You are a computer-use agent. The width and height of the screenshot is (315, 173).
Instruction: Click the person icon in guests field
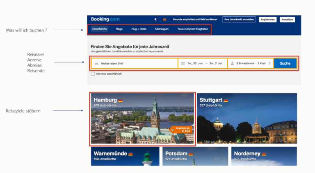coord(232,63)
